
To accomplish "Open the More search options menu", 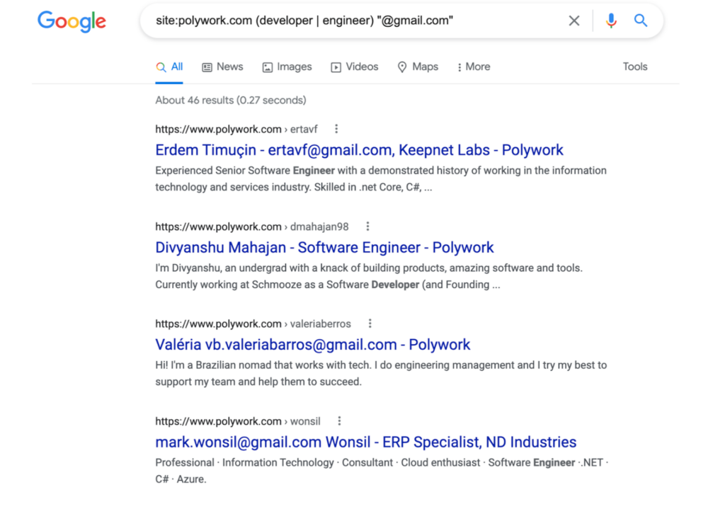I will coord(474,67).
